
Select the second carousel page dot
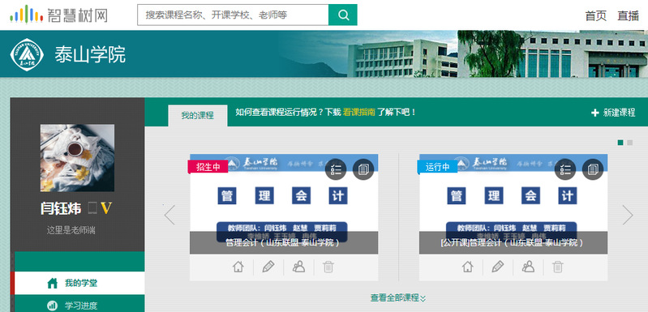[x=630, y=143]
